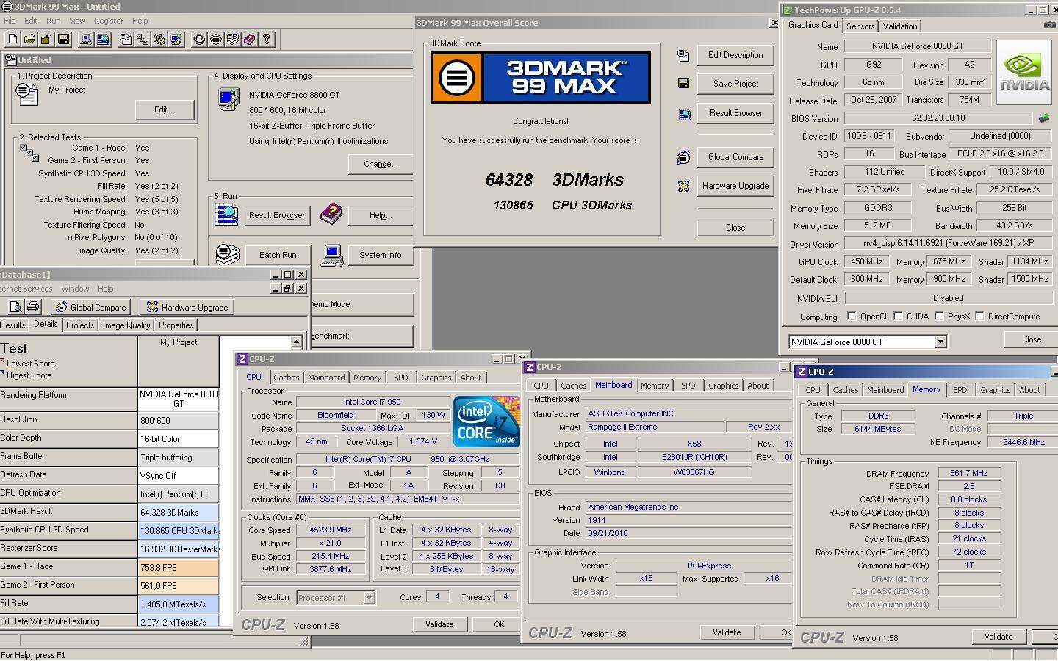1058x661 pixels.
Task: Toggle the CUDA checkbox in GPU-Z
Action: point(898,317)
